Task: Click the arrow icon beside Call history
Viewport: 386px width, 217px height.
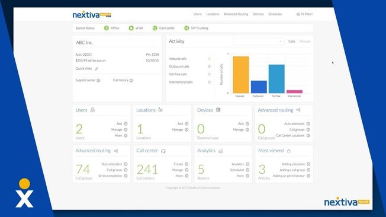Action: (x=131, y=81)
